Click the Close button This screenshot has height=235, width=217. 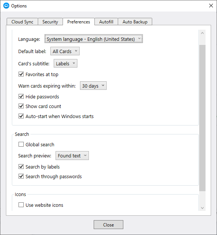tap(108, 225)
